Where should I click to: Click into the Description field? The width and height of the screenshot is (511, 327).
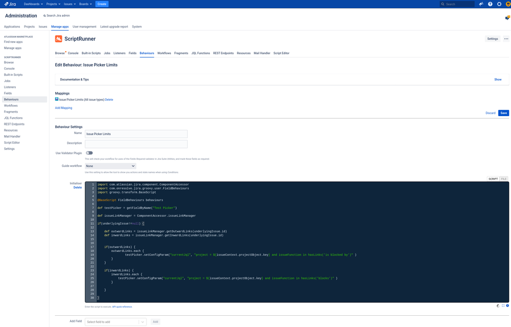[136, 144]
